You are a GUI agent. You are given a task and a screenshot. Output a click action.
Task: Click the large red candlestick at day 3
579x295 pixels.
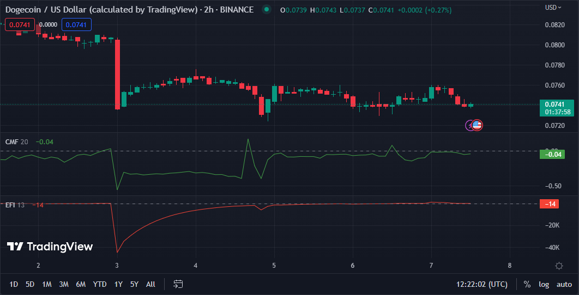click(x=117, y=75)
